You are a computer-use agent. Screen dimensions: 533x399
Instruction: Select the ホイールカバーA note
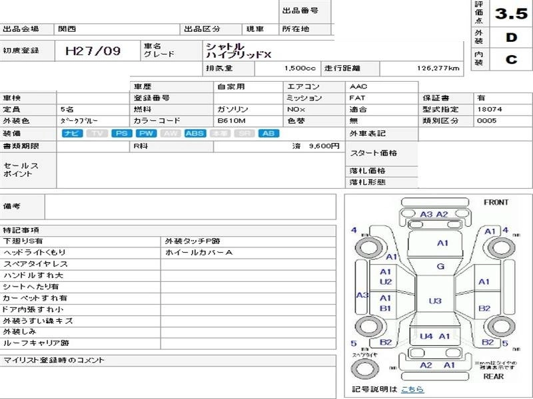point(199,253)
